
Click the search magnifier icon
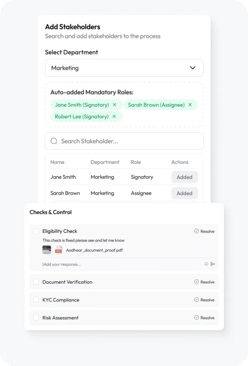(54, 141)
